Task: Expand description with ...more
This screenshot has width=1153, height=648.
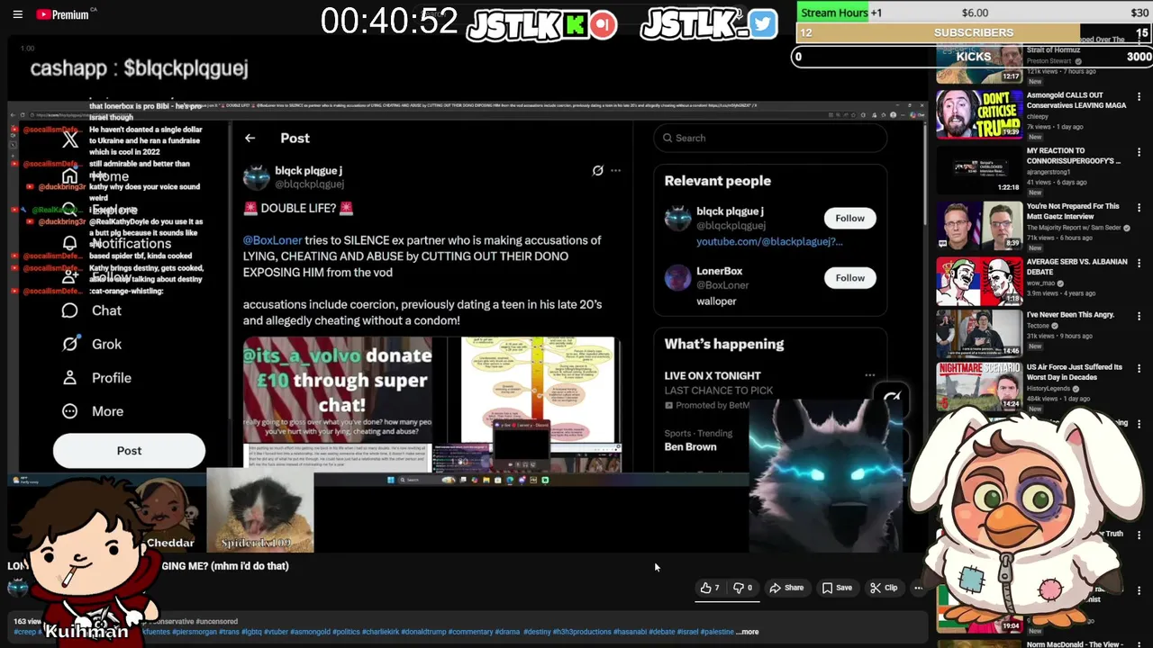Action: pos(748,632)
